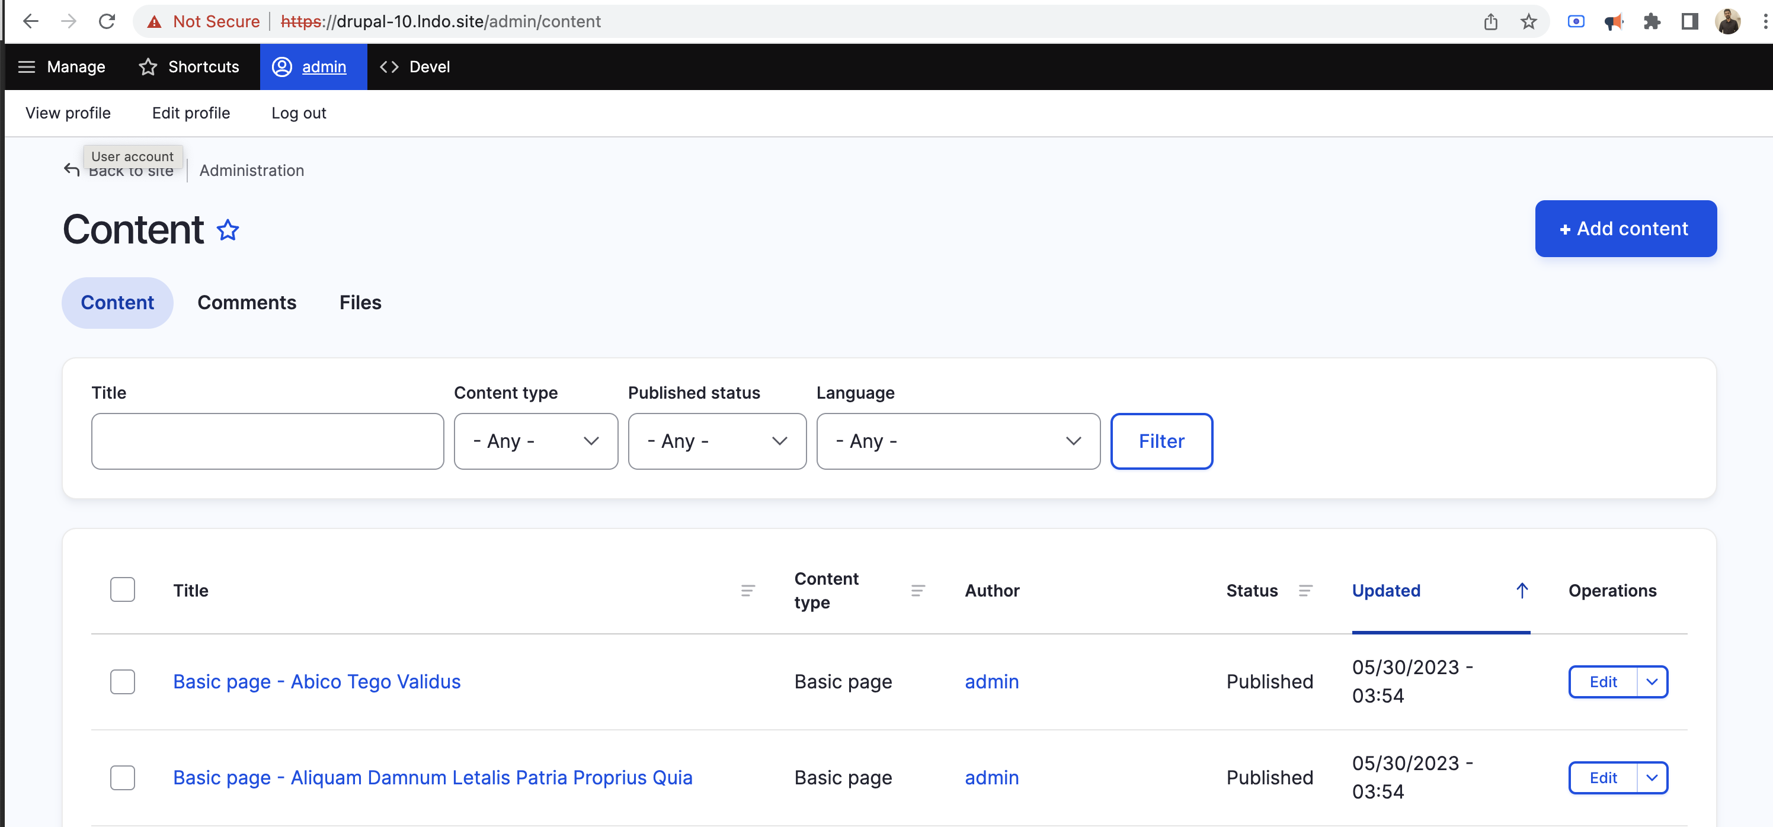Expand the Content type dropdown
1773x827 pixels.
tap(534, 441)
